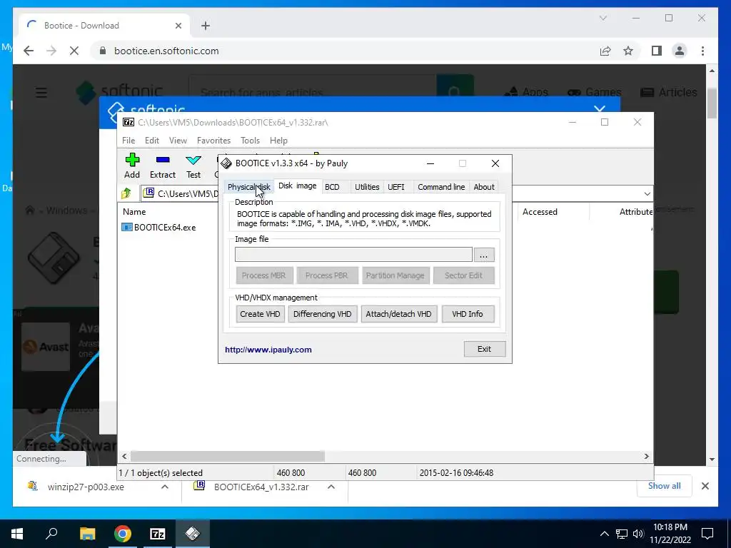
Task: Open File Explorer from the taskbar
Action: click(x=87, y=534)
